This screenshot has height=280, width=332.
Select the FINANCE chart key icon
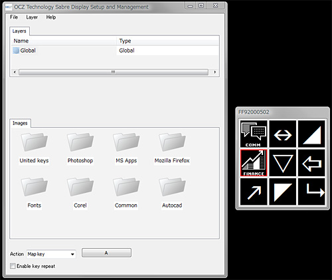254,163
